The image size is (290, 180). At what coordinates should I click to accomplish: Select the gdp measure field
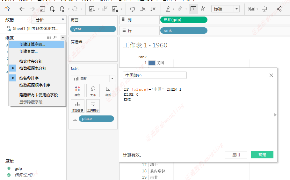pyautogui.click(x=18, y=169)
